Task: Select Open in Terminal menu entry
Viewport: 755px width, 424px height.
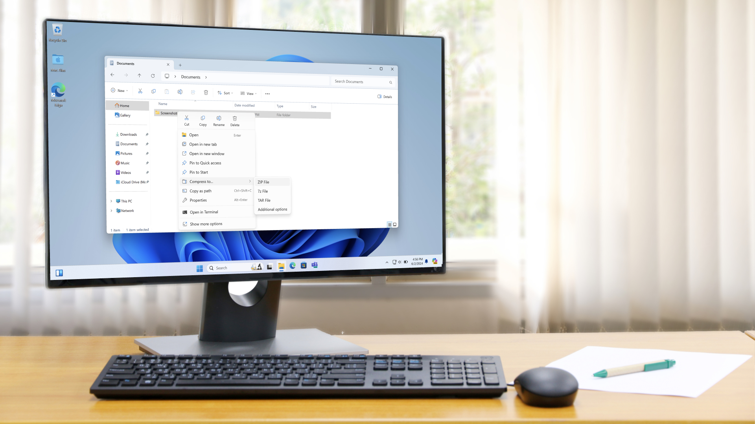Action: (x=204, y=212)
